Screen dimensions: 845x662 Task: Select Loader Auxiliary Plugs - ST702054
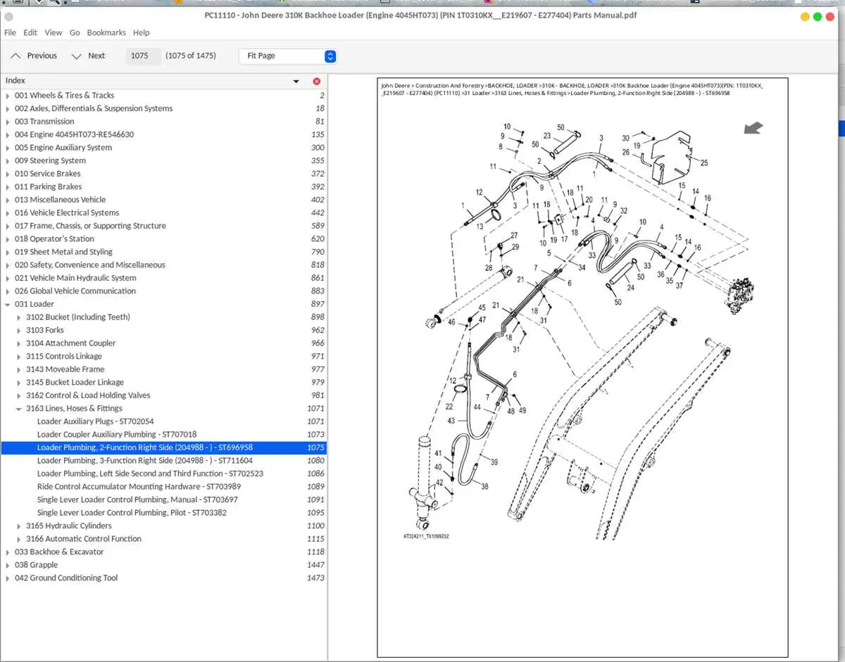(163, 421)
